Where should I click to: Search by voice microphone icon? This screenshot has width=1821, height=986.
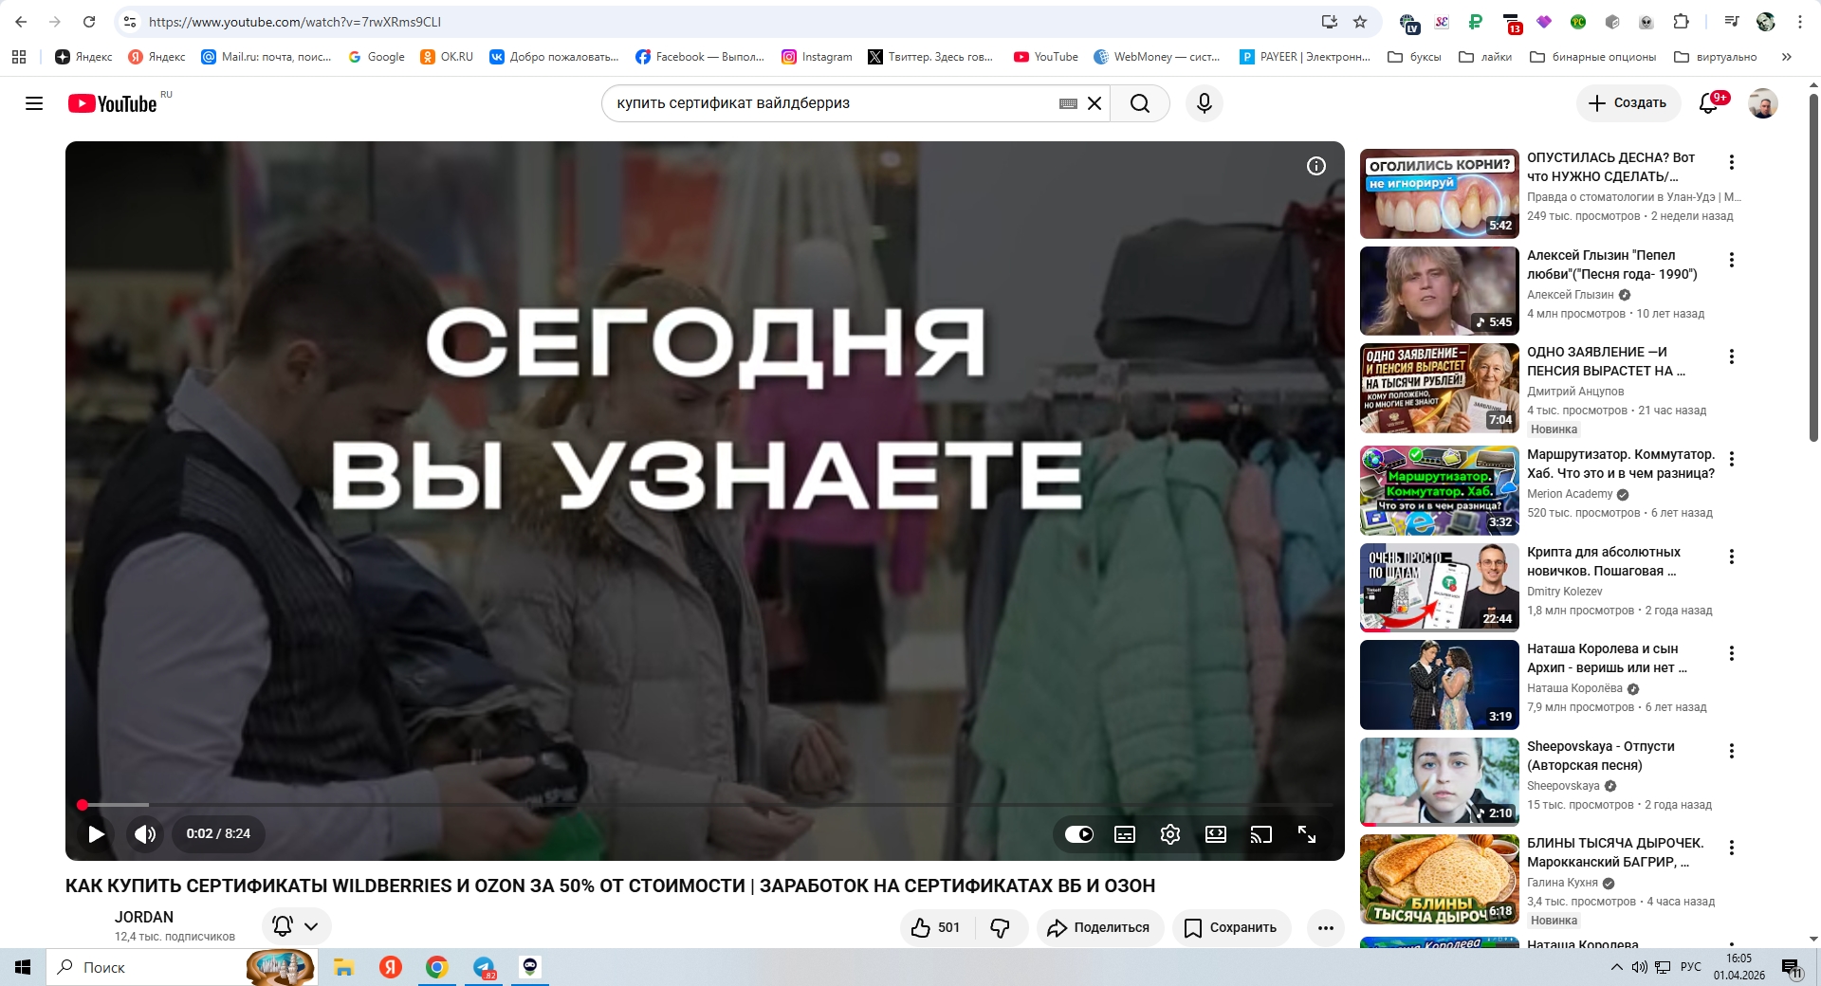coord(1204,103)
